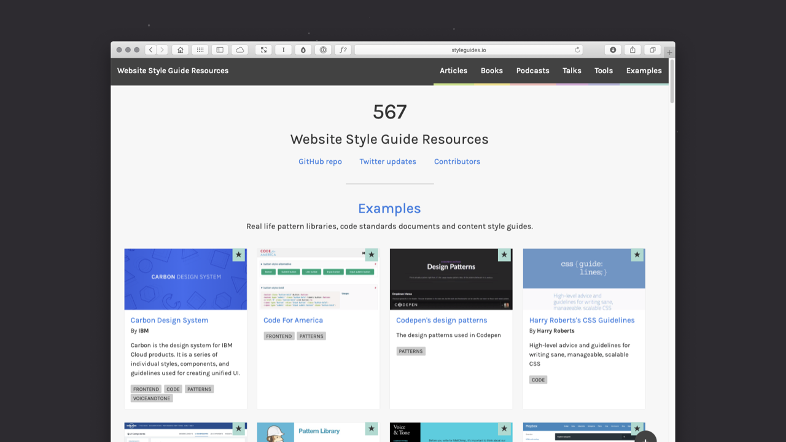The height and width of the screenshot is (442, 786).
Task: Select CODE tag on Harry Roberts's card
Action: click(538, 380)
